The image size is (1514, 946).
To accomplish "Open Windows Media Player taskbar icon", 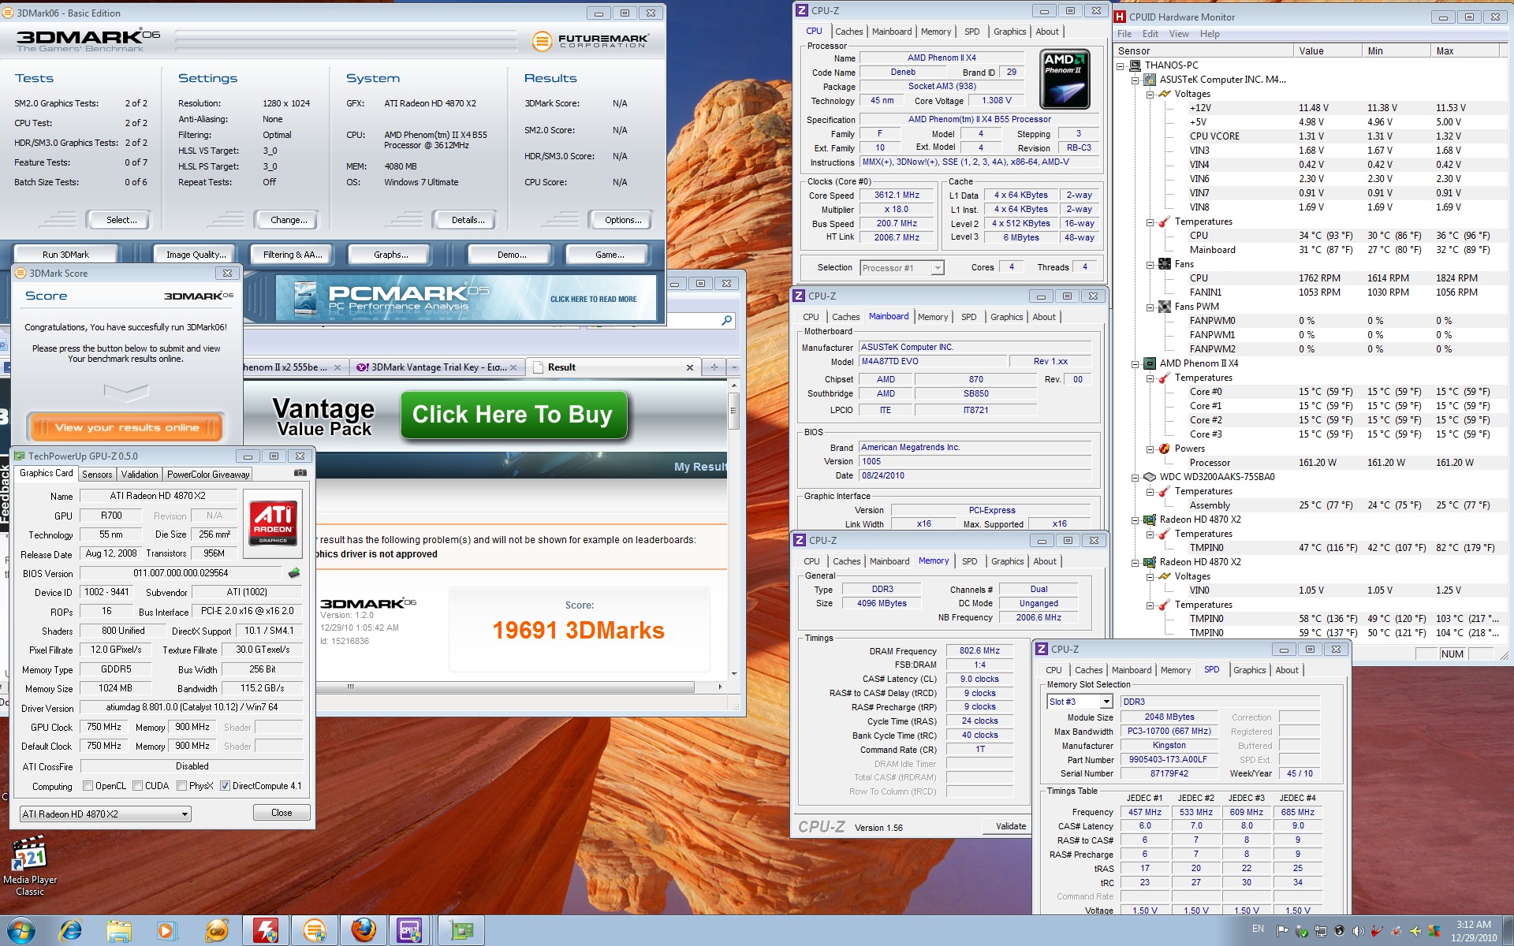I will point(166,931).
